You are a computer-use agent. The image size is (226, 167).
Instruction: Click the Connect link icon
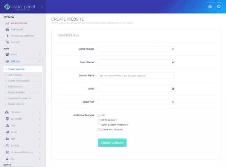click(x=7, y=42)
